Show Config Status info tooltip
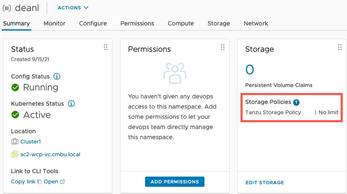Image resolution: width=347 pixels, height=194 pixels. pyautogui.click(x=57, y=76)
